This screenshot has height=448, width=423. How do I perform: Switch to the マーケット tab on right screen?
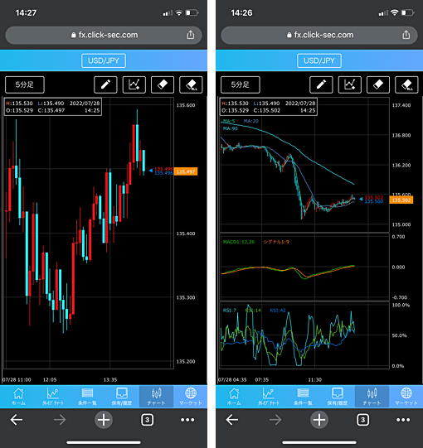pos(406,397)
